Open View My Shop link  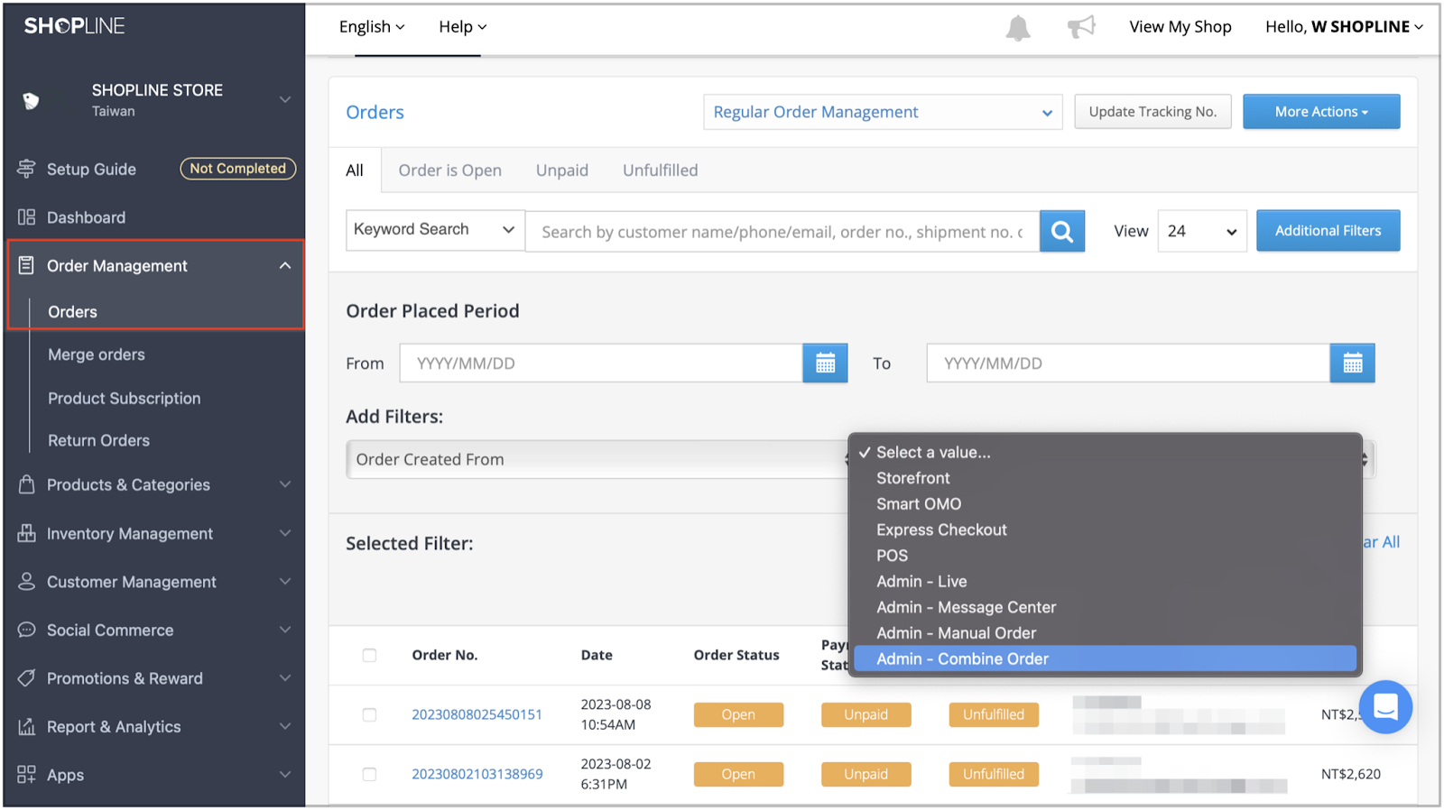click(x=1180, y=27)
